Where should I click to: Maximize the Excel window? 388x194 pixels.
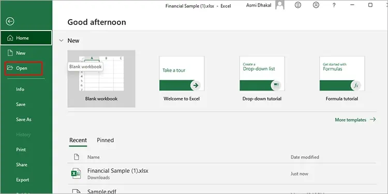click(370, 5)
